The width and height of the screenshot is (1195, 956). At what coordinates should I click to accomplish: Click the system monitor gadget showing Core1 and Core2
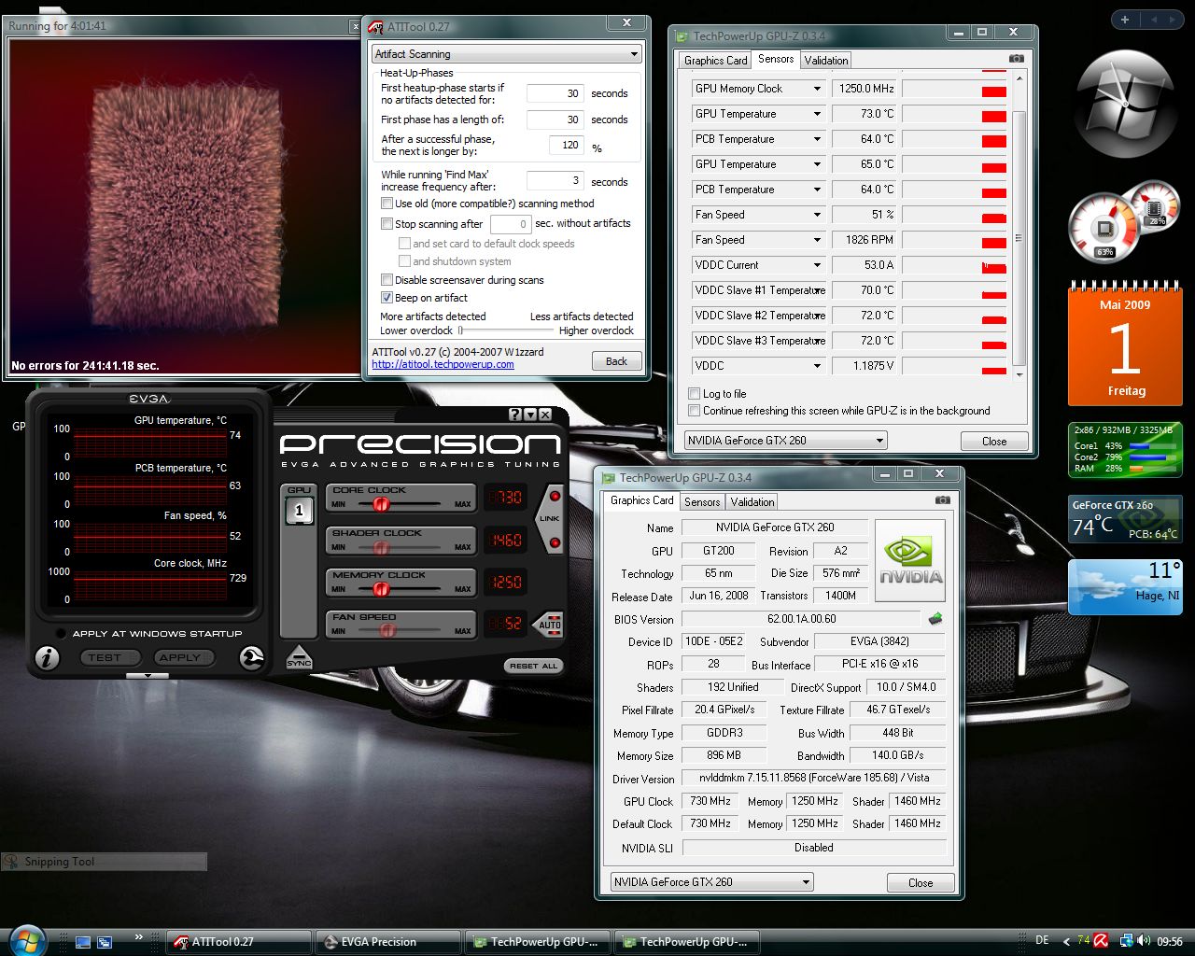click(x=1125, y=451)
